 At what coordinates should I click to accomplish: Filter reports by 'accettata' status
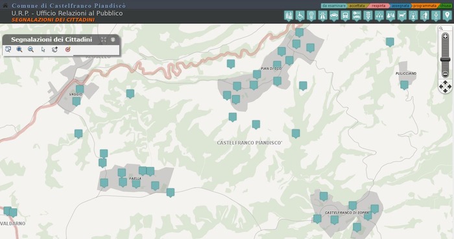click(x=357, y=6)
